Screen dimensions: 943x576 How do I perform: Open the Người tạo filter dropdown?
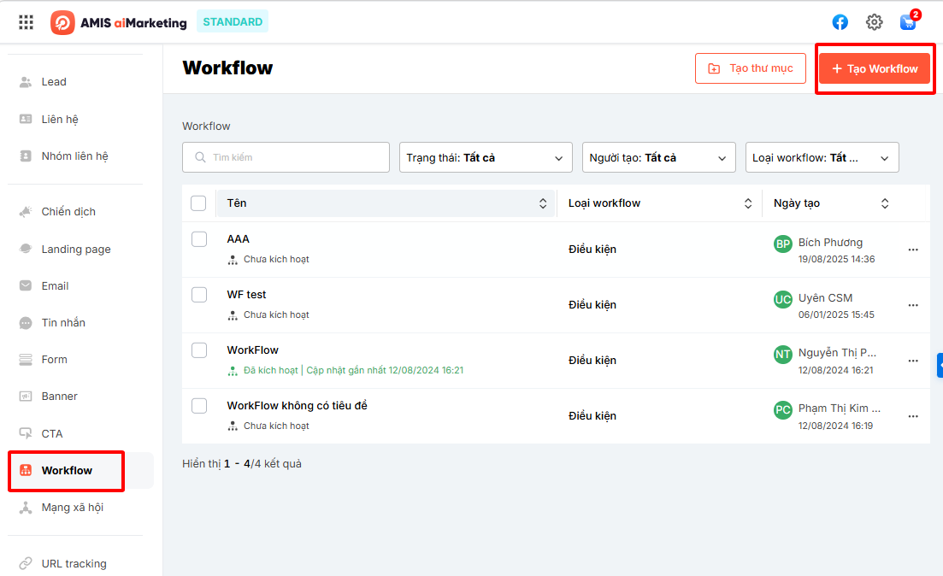click(658, 157)
